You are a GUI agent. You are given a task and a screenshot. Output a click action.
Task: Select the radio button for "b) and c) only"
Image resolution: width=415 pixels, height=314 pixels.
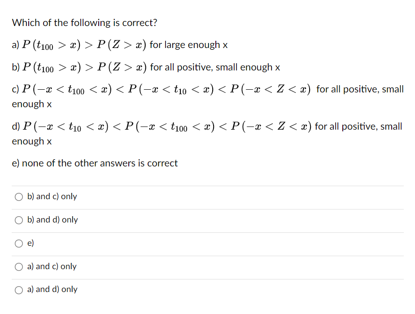[x=19, y=196]
